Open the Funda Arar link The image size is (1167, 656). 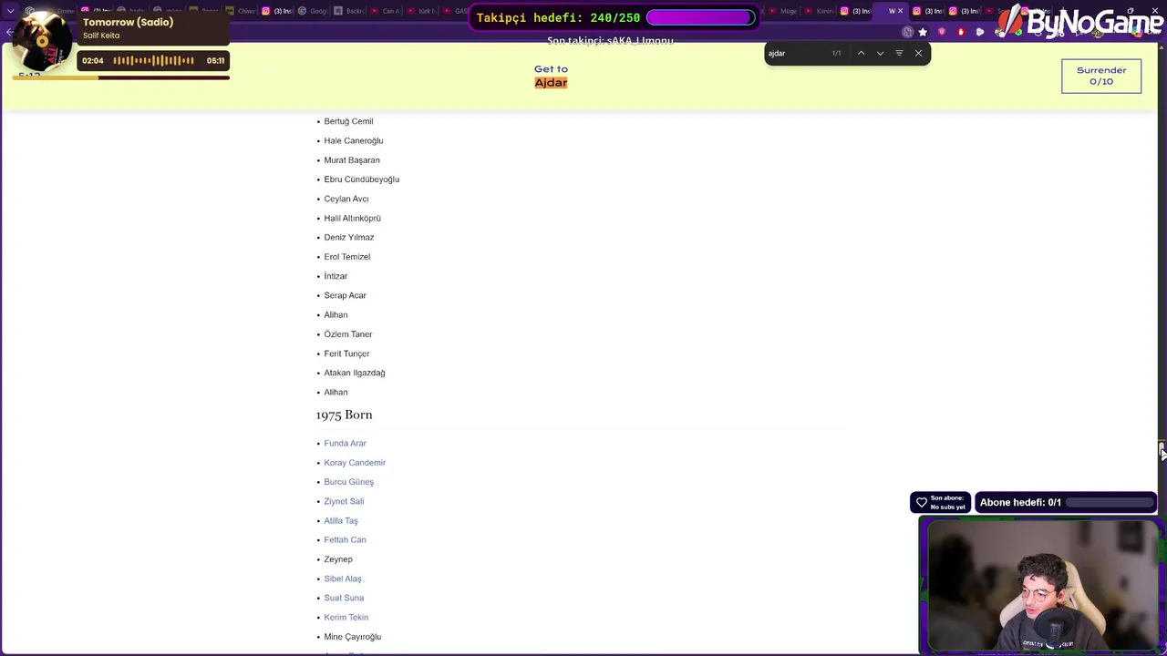tap(345, 443)
